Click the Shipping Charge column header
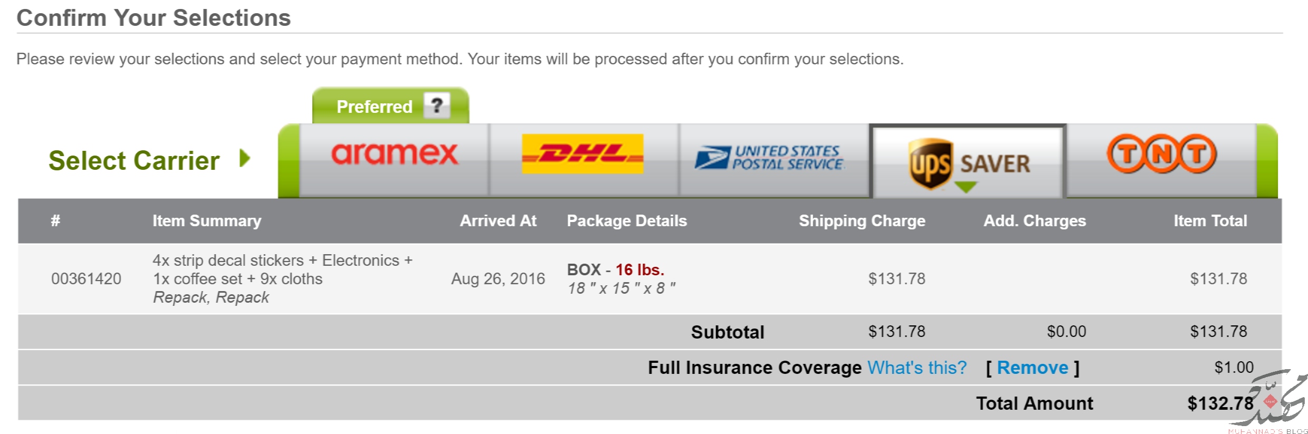This screenshot has width=1308, height=434. [862, 220]
